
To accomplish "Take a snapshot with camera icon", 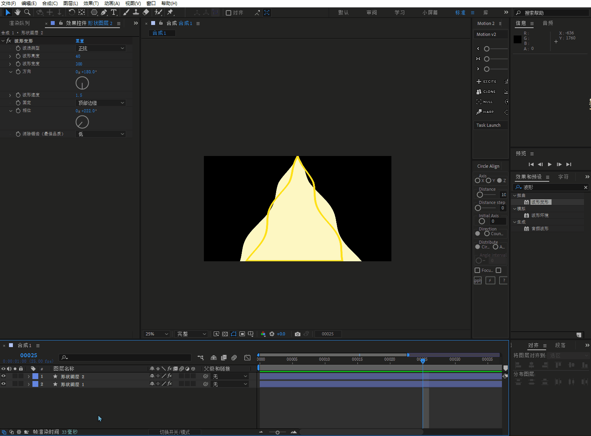I will (x=298, y=334).
